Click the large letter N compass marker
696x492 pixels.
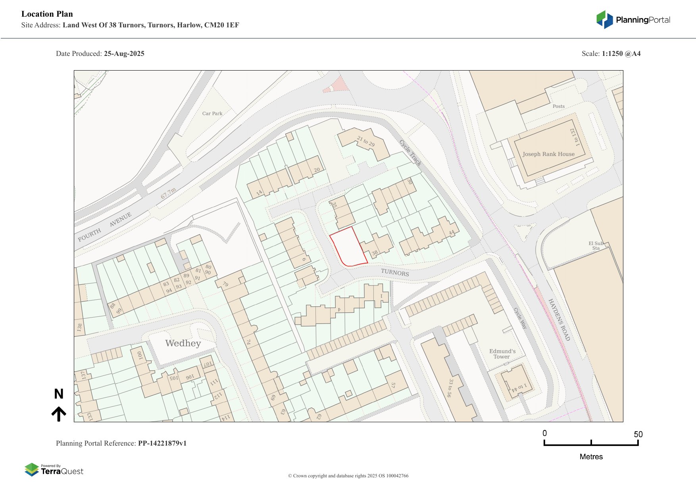59,394
